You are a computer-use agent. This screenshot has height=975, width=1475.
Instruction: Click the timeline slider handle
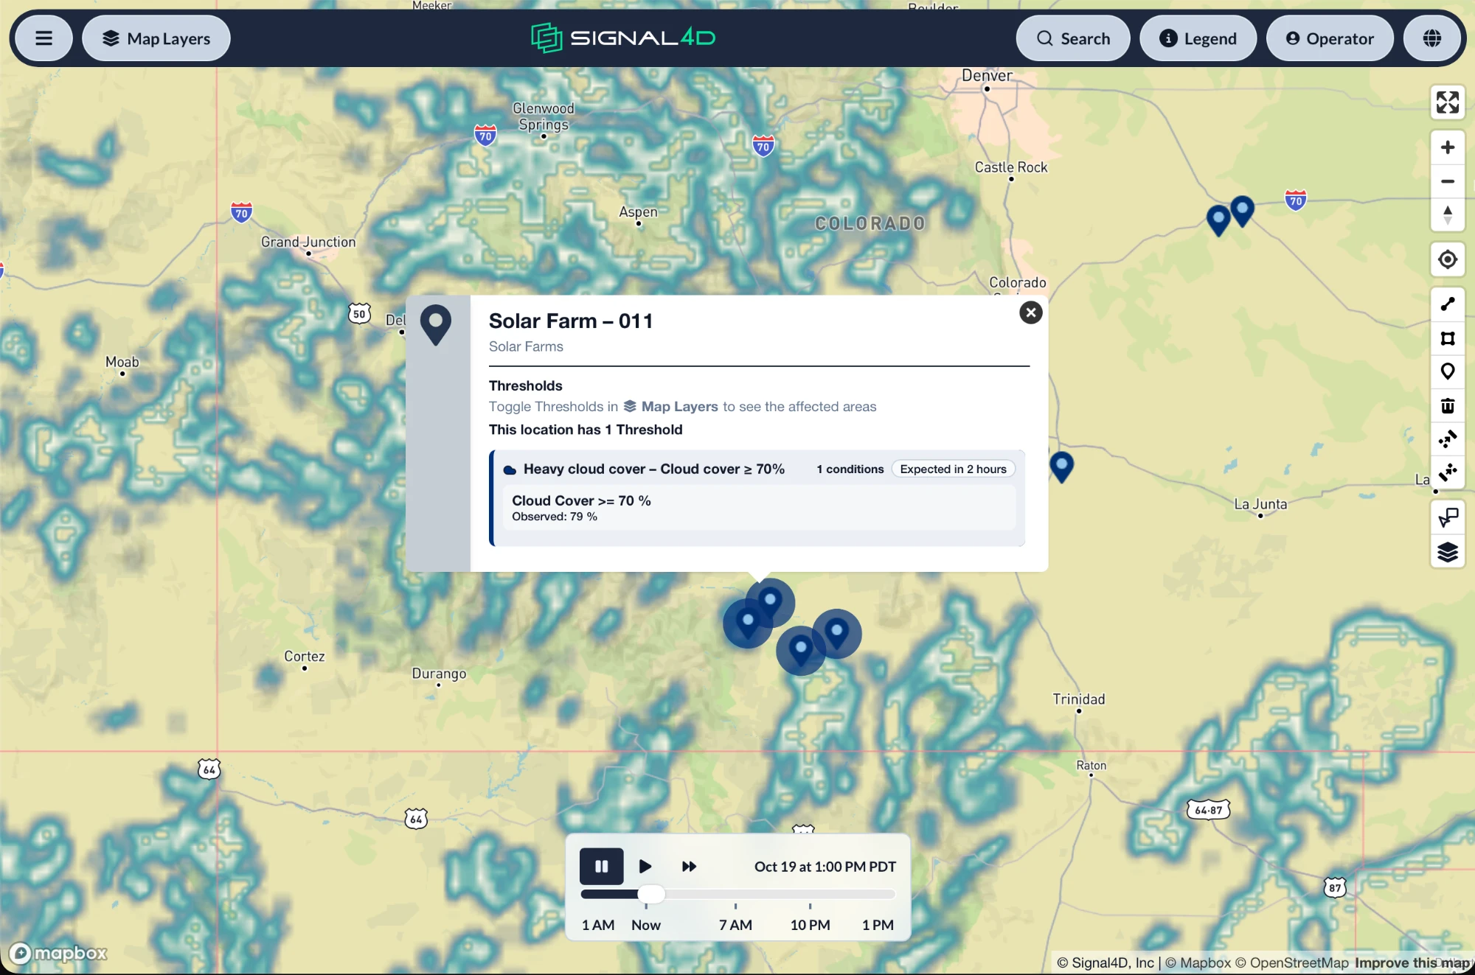coord(651,894)
